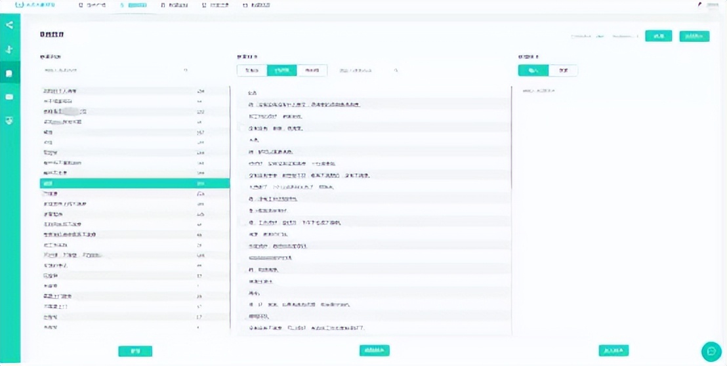The image size is (727, 366).
Task: Click the placeholder text area in right panel
Action: tap(539, 91)
